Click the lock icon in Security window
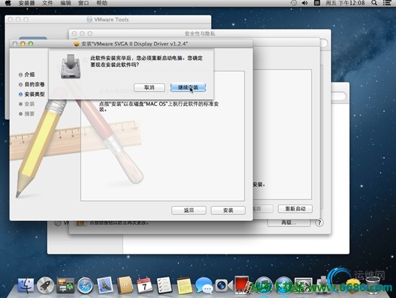Viewport: 396px width, 298px height. pyautogui.click(x=80, y=223)
